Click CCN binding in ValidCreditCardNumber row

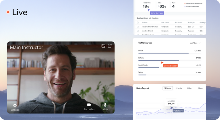tap(201, 27)
